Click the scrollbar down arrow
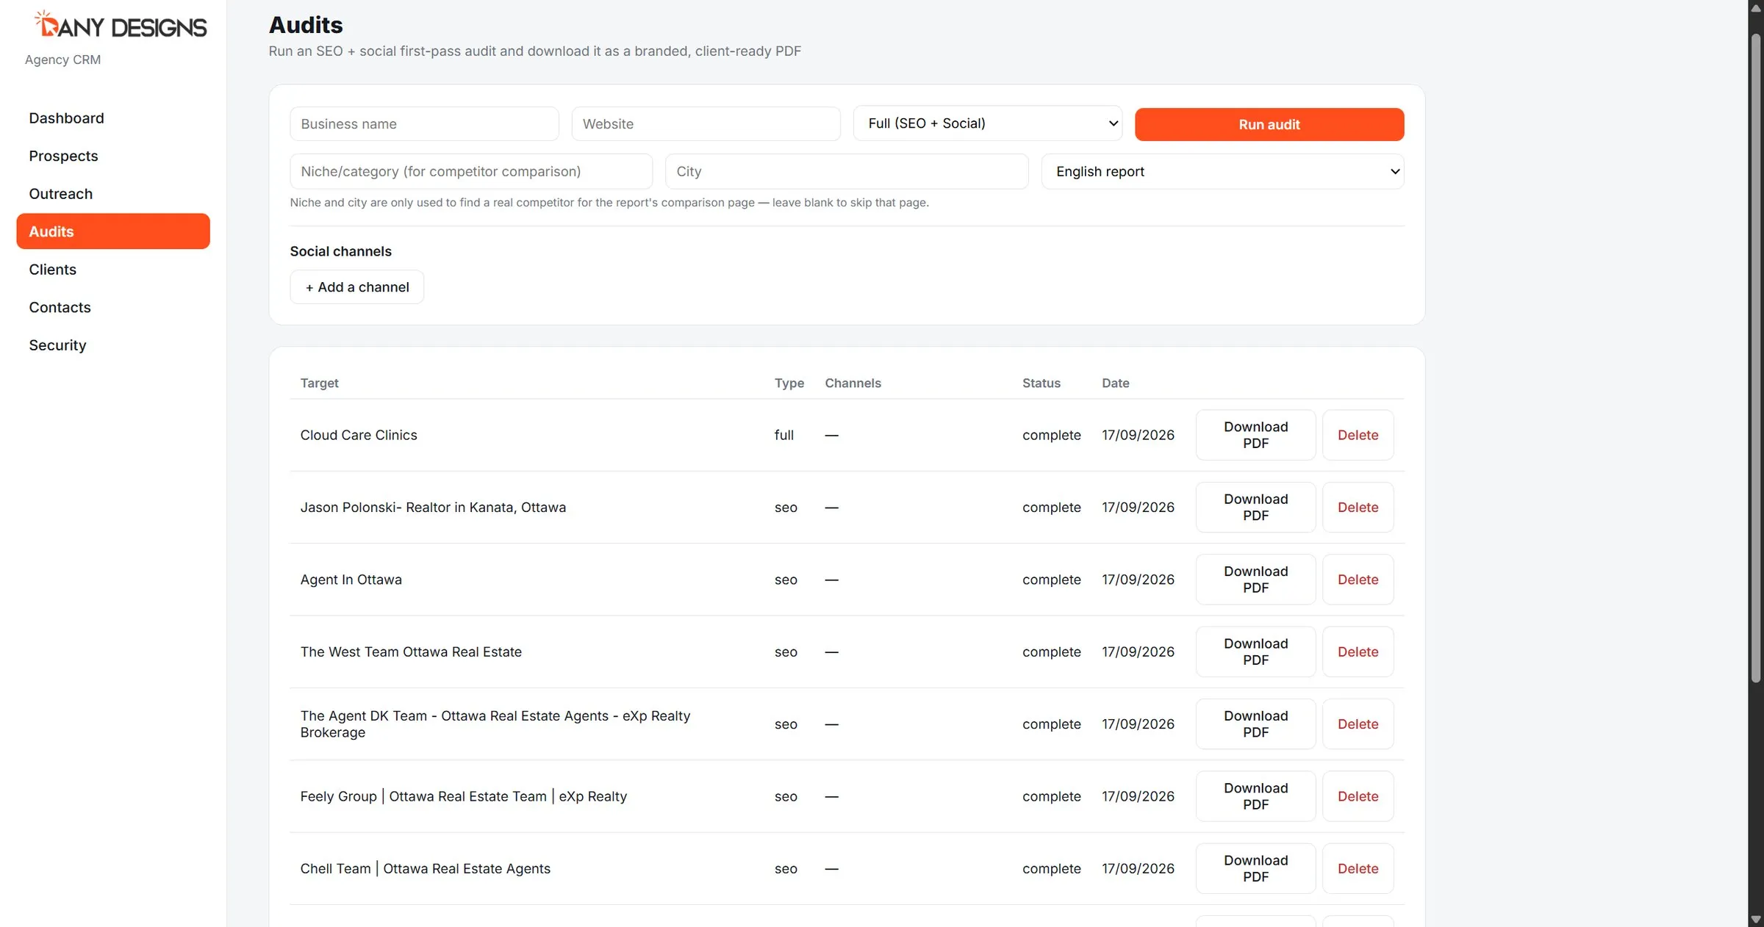Image resolution: width=1764 pixels, height=927 pixels. pos(1756,920)
